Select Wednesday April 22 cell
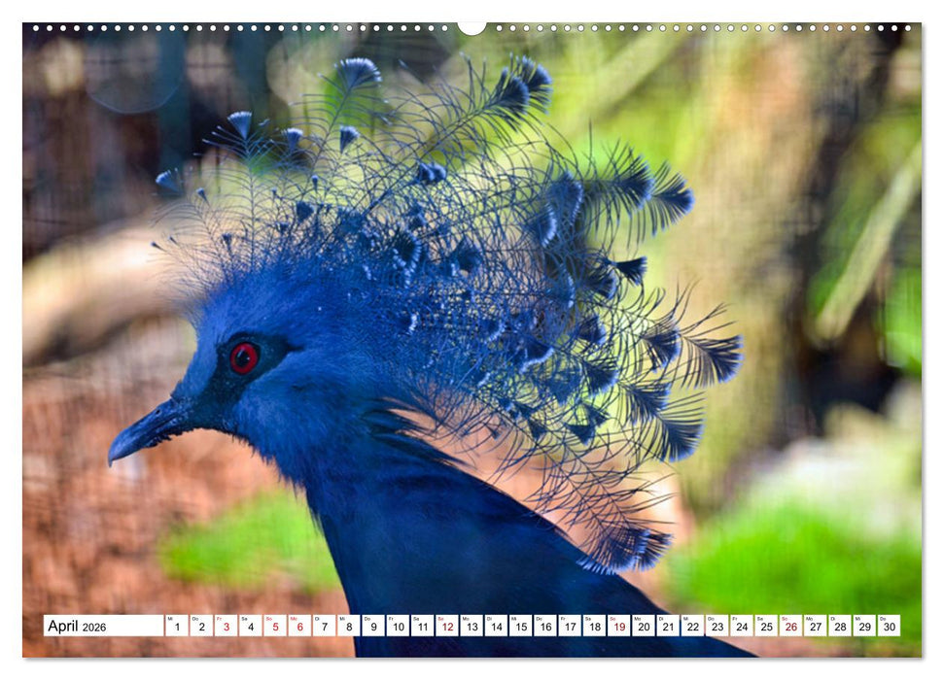The height and width of the screenshot is (680, 944). (x=693, y=626)
